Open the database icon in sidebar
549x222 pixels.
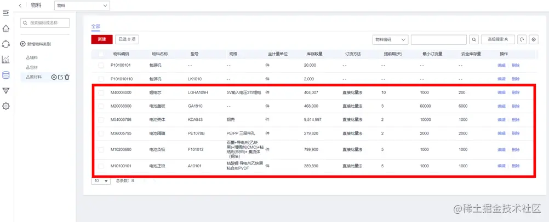point(5,75)
